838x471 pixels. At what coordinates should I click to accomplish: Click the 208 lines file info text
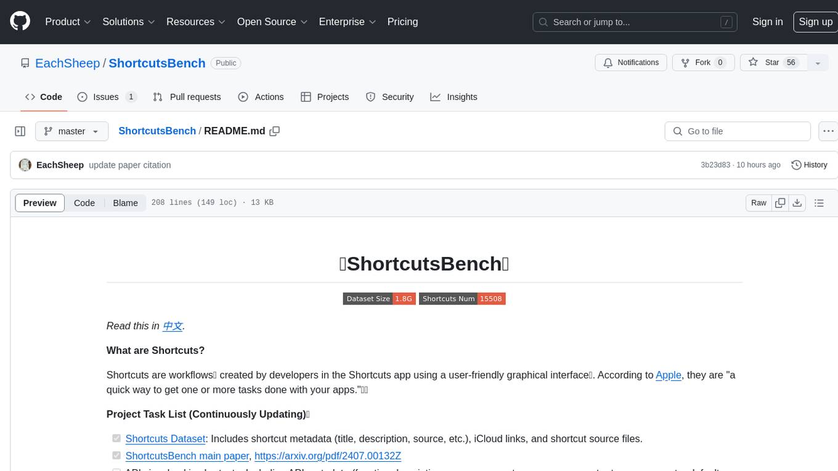[212, 203]
